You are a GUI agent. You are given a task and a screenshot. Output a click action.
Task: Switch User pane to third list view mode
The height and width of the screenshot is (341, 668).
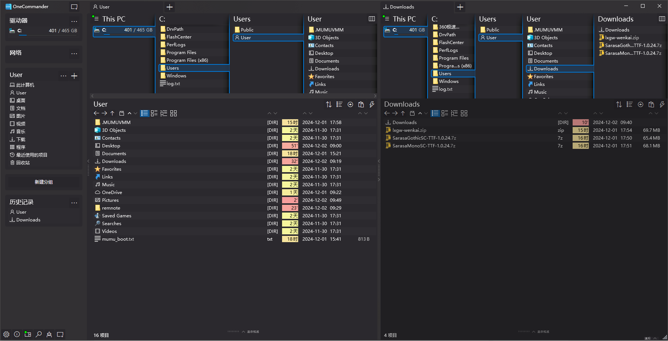[x=164, y=113]
